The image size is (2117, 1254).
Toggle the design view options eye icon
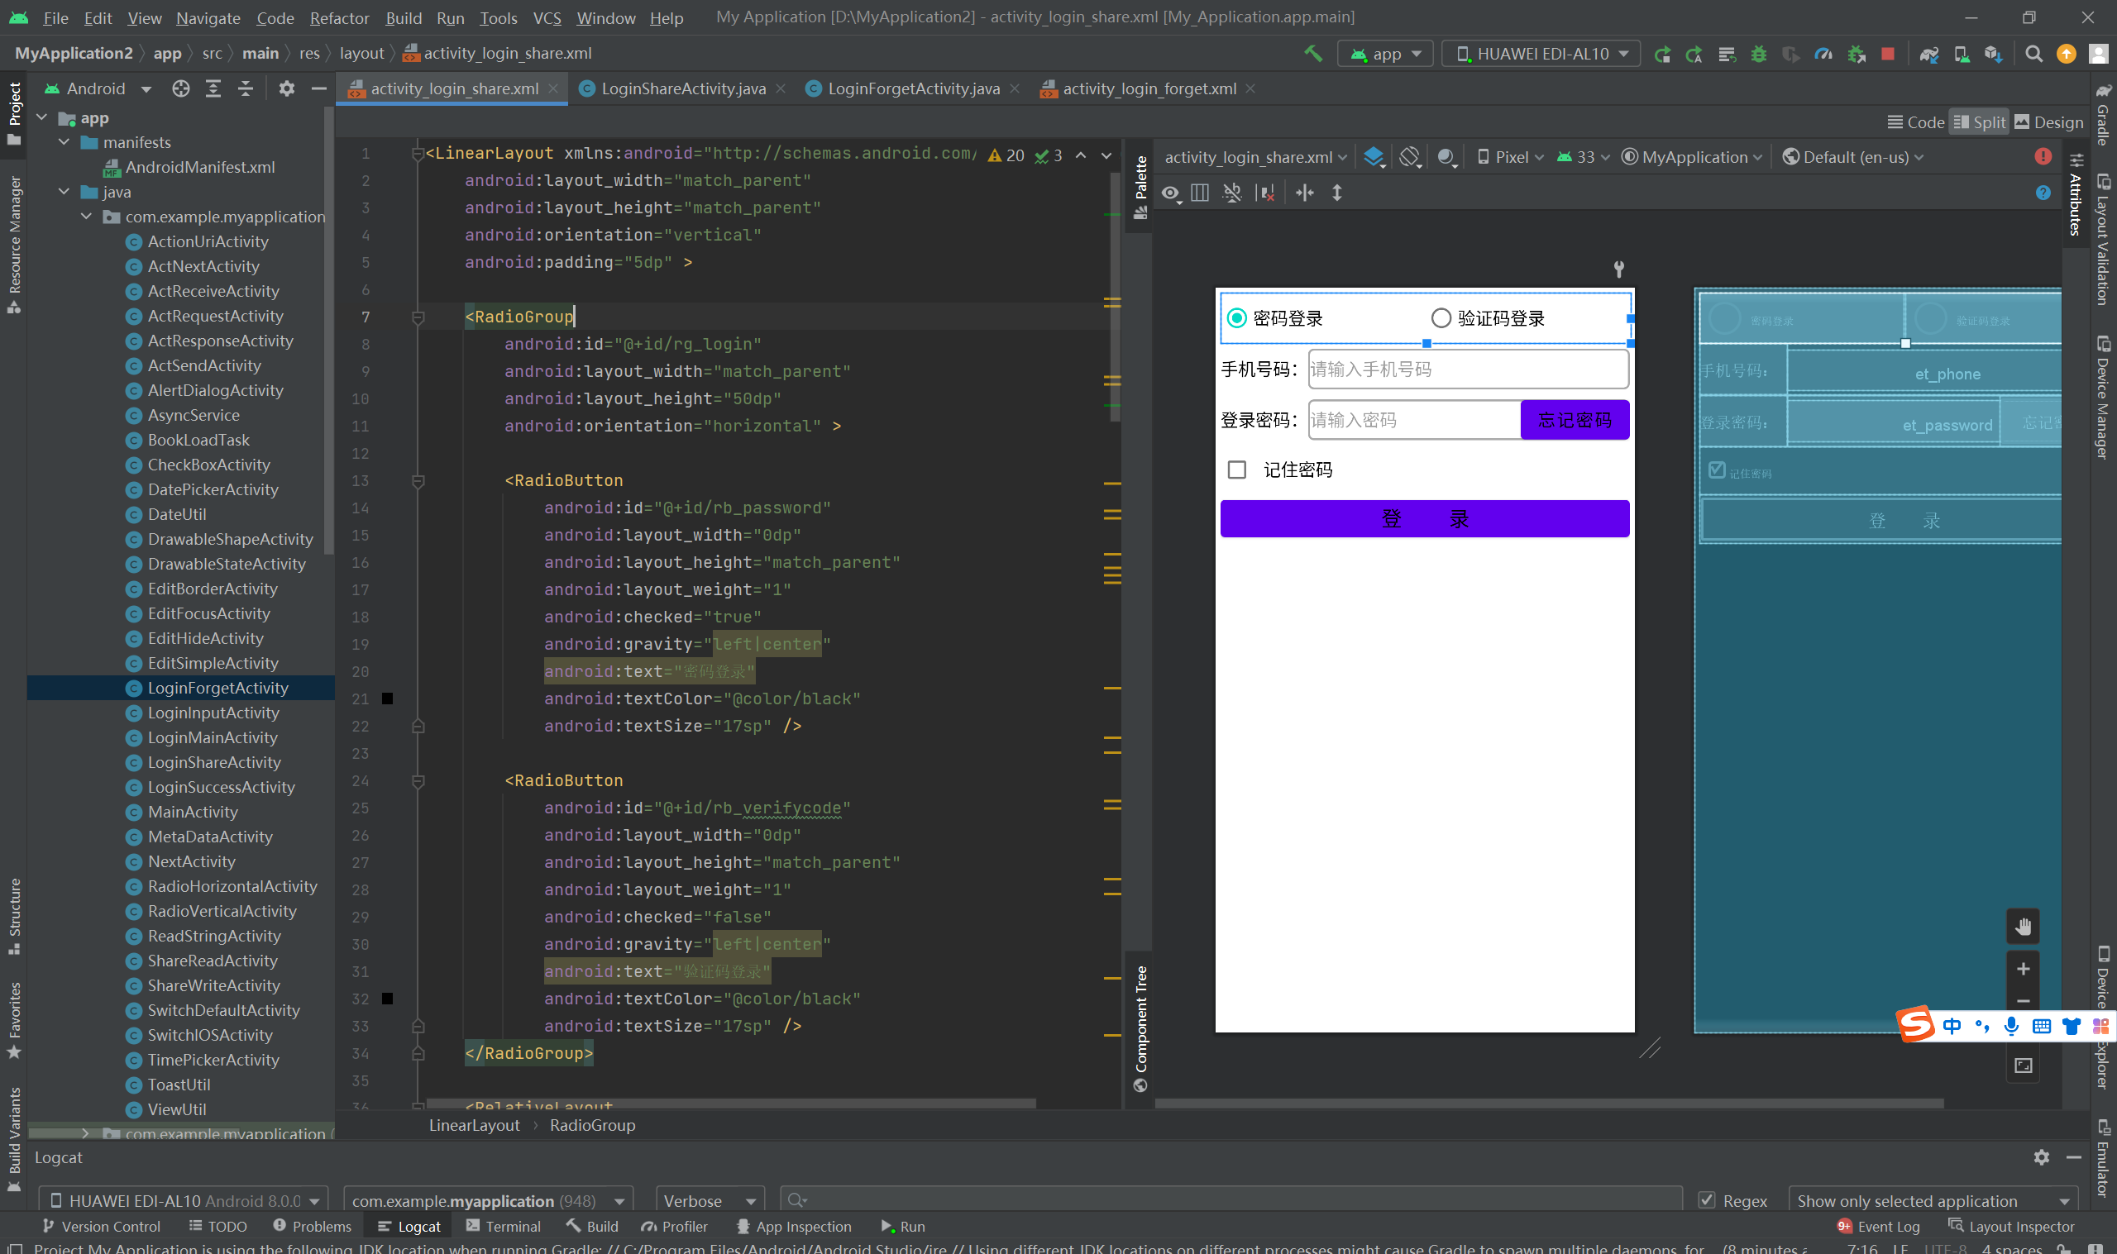pos(1170,193)
